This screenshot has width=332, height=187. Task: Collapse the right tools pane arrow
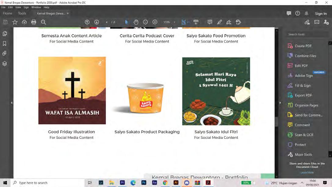[x=280, y=103]
